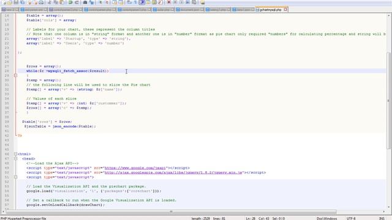Screen dimensions: 392x220
Task: Collapse the while loop fold on line 29
Action: pos(15,75)
